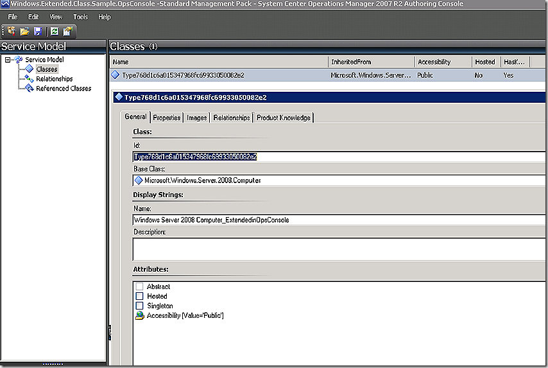Screen dimensions: 548x368
Task: Click the Save floppy disk toolbar icon
Action: (x=38, y=31)
